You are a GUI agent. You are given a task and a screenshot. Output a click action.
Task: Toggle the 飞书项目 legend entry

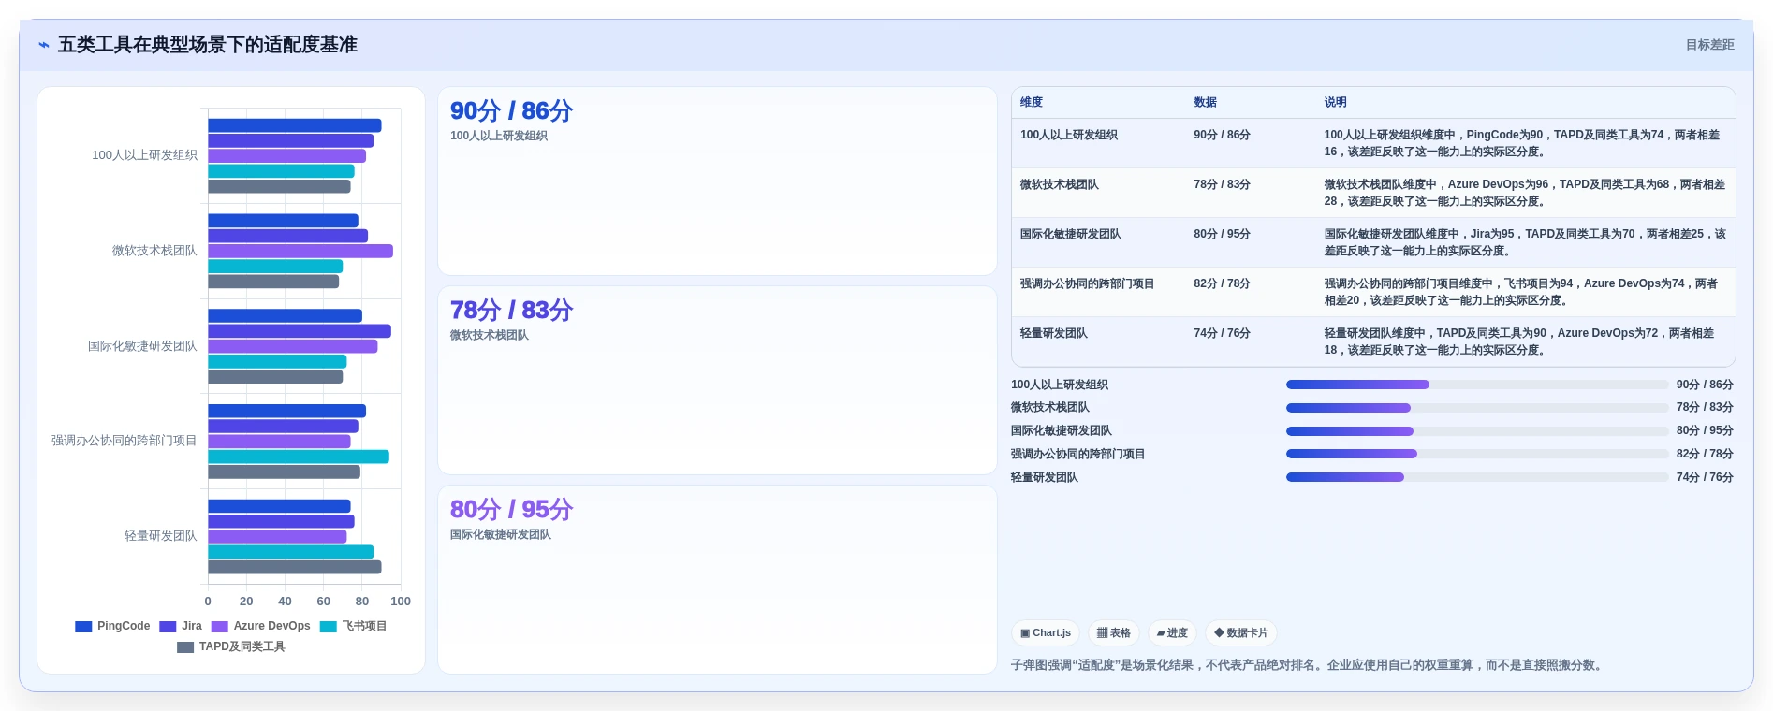coord(353,627)
